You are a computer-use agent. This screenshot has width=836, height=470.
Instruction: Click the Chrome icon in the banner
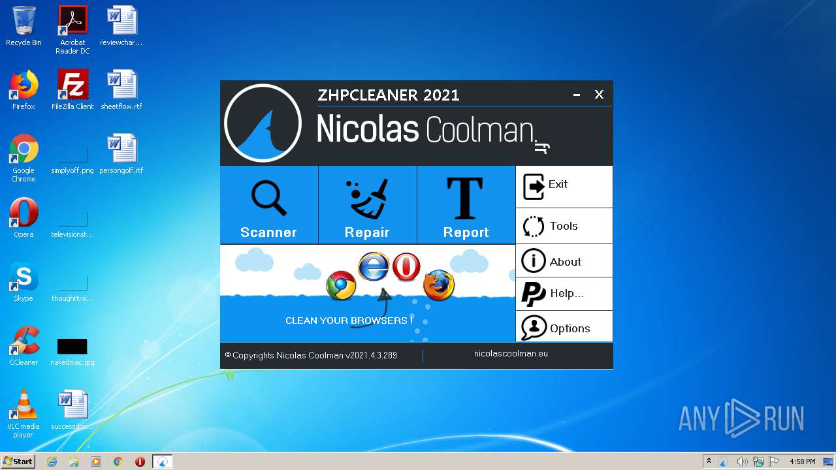tap(341, 285)
